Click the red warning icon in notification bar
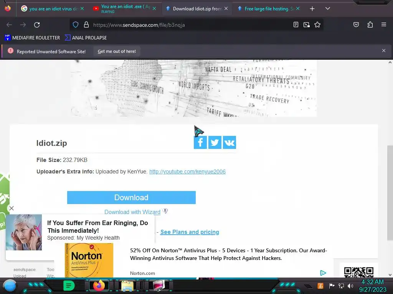The image size is (393, 294). pos(10,51)
